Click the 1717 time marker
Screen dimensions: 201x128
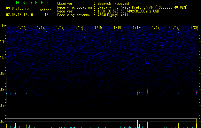[137, 28]
